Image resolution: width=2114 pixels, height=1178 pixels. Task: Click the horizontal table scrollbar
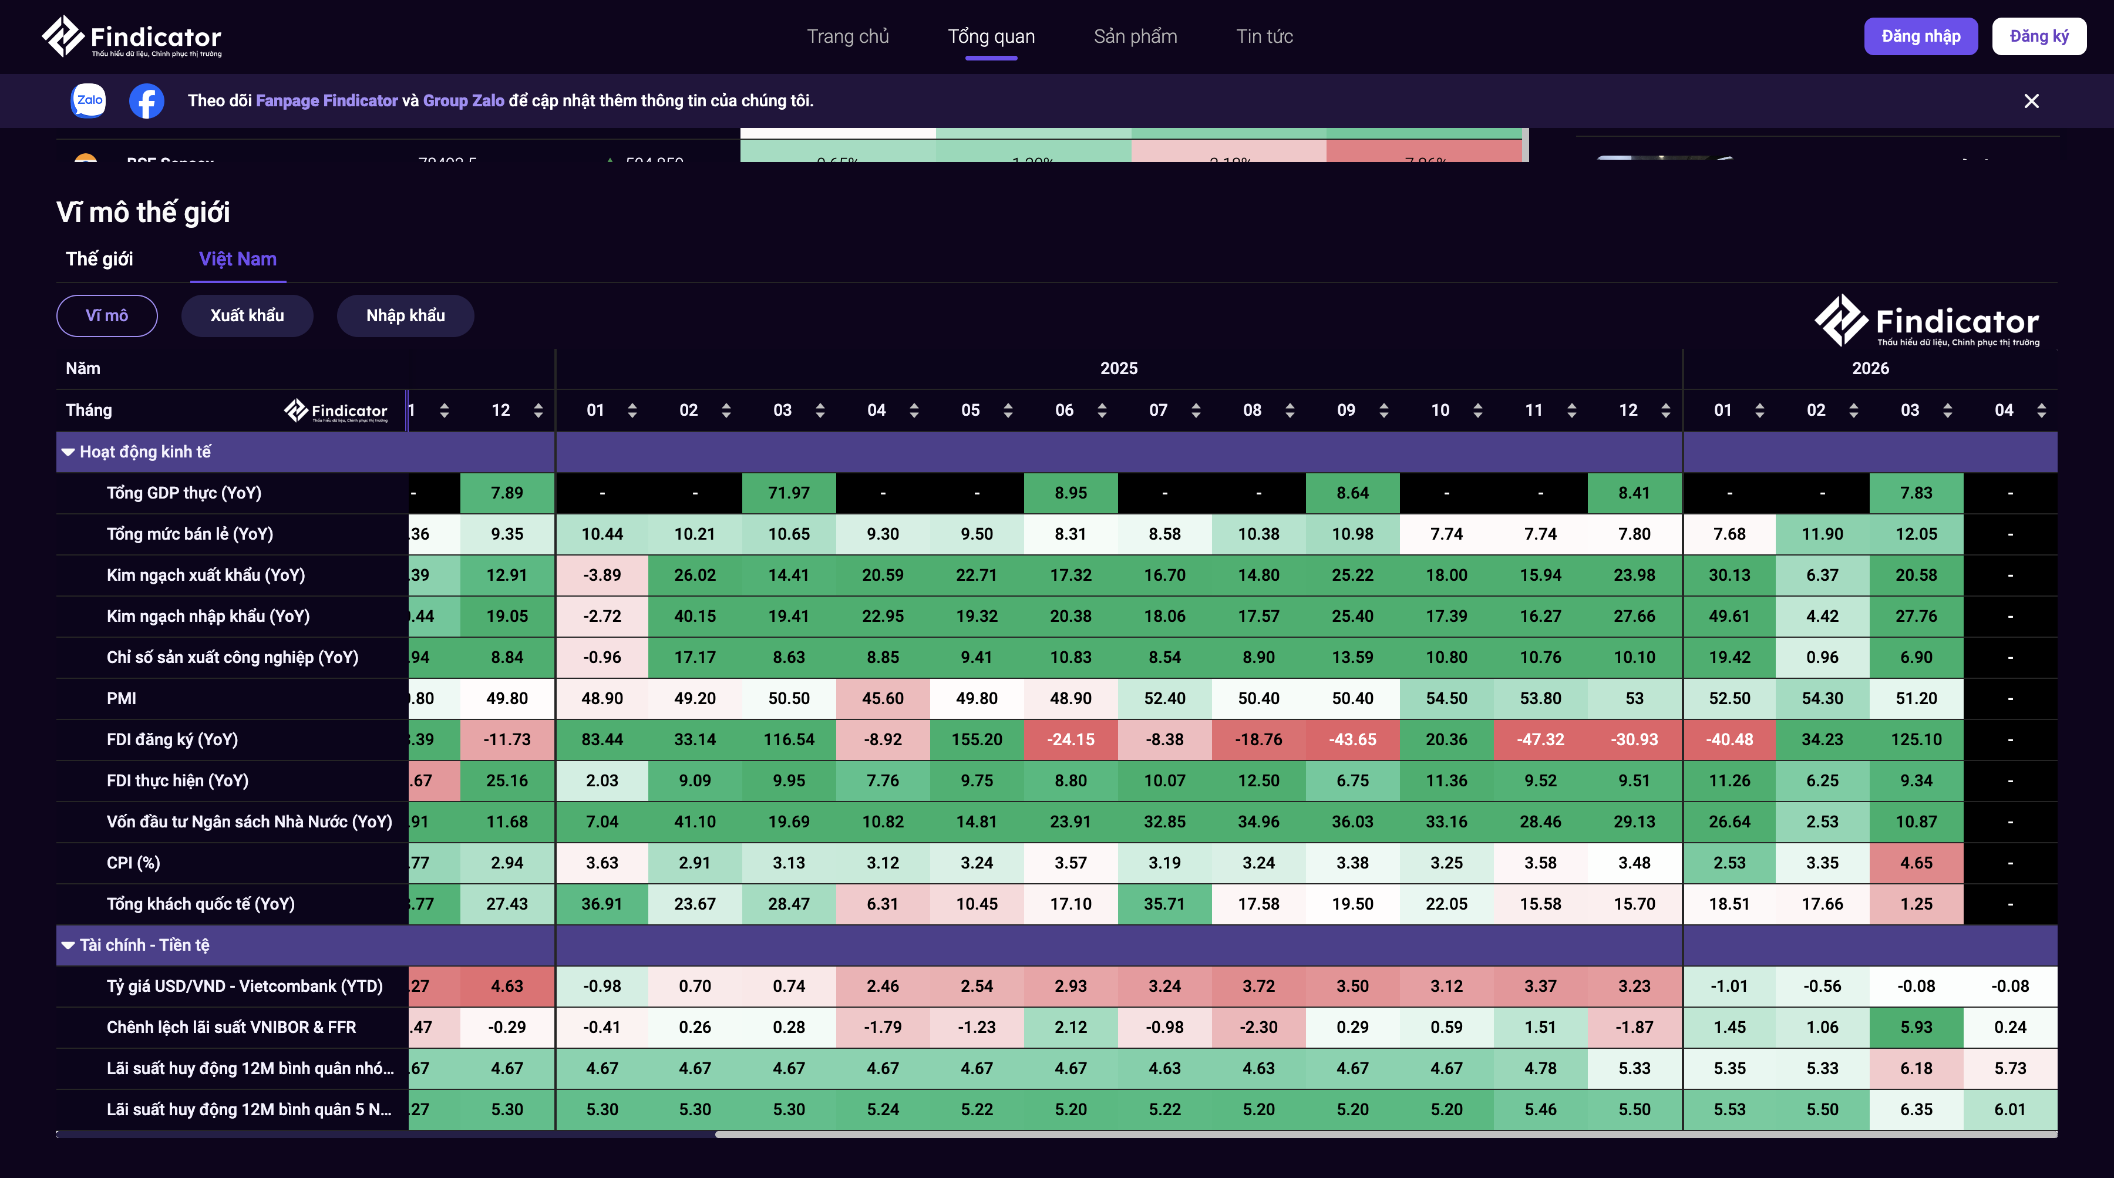pyautogui.click(x=1385, y=1135)
